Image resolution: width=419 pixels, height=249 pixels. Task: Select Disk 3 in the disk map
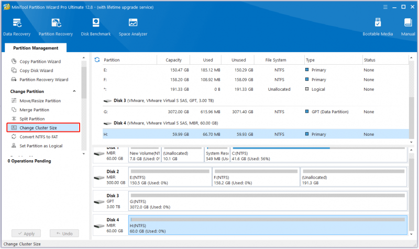(111, 201)
